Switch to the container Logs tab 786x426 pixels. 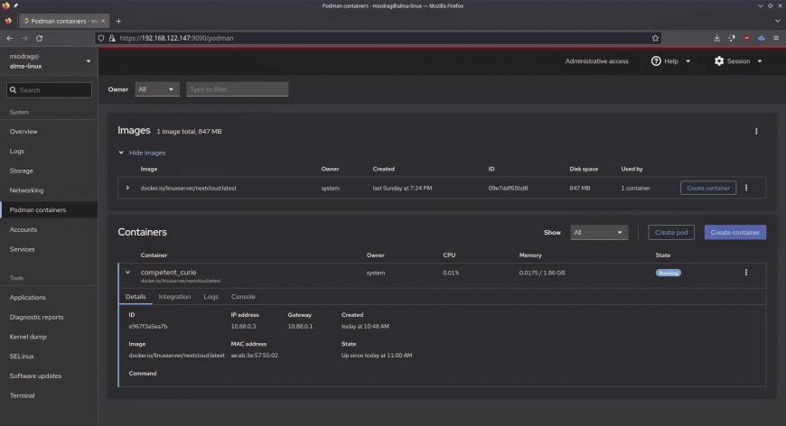[x=211, y=296]
